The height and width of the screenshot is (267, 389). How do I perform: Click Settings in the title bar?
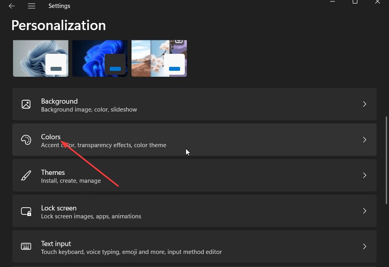59,6
